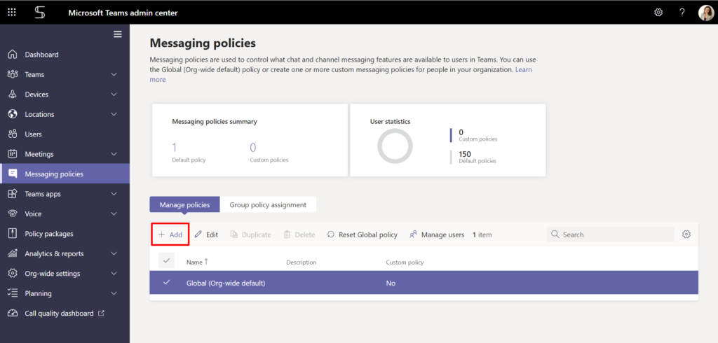This screenshot has width=718, height=343.
Task: Switch to Group policy assignment tab
Action: coord(268,204)
